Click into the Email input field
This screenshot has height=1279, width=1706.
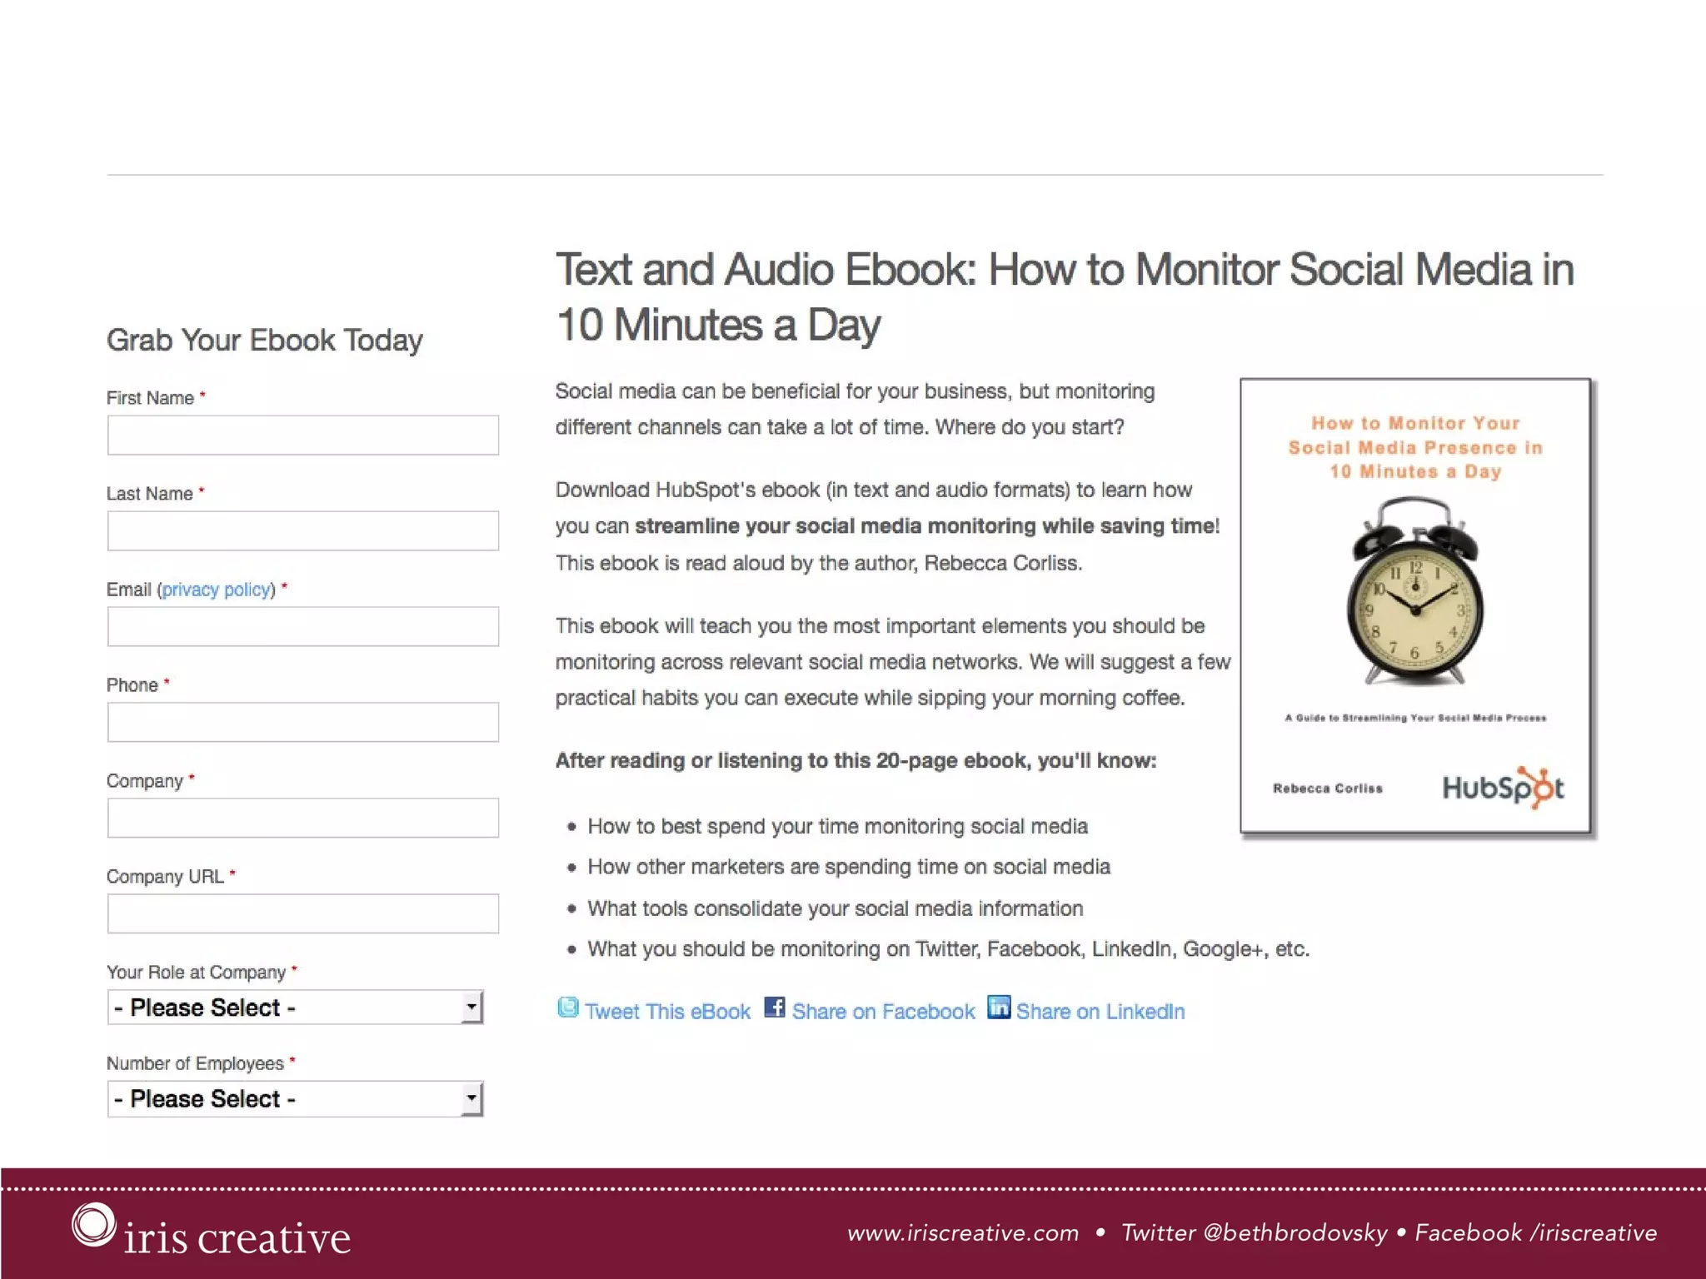302,627
